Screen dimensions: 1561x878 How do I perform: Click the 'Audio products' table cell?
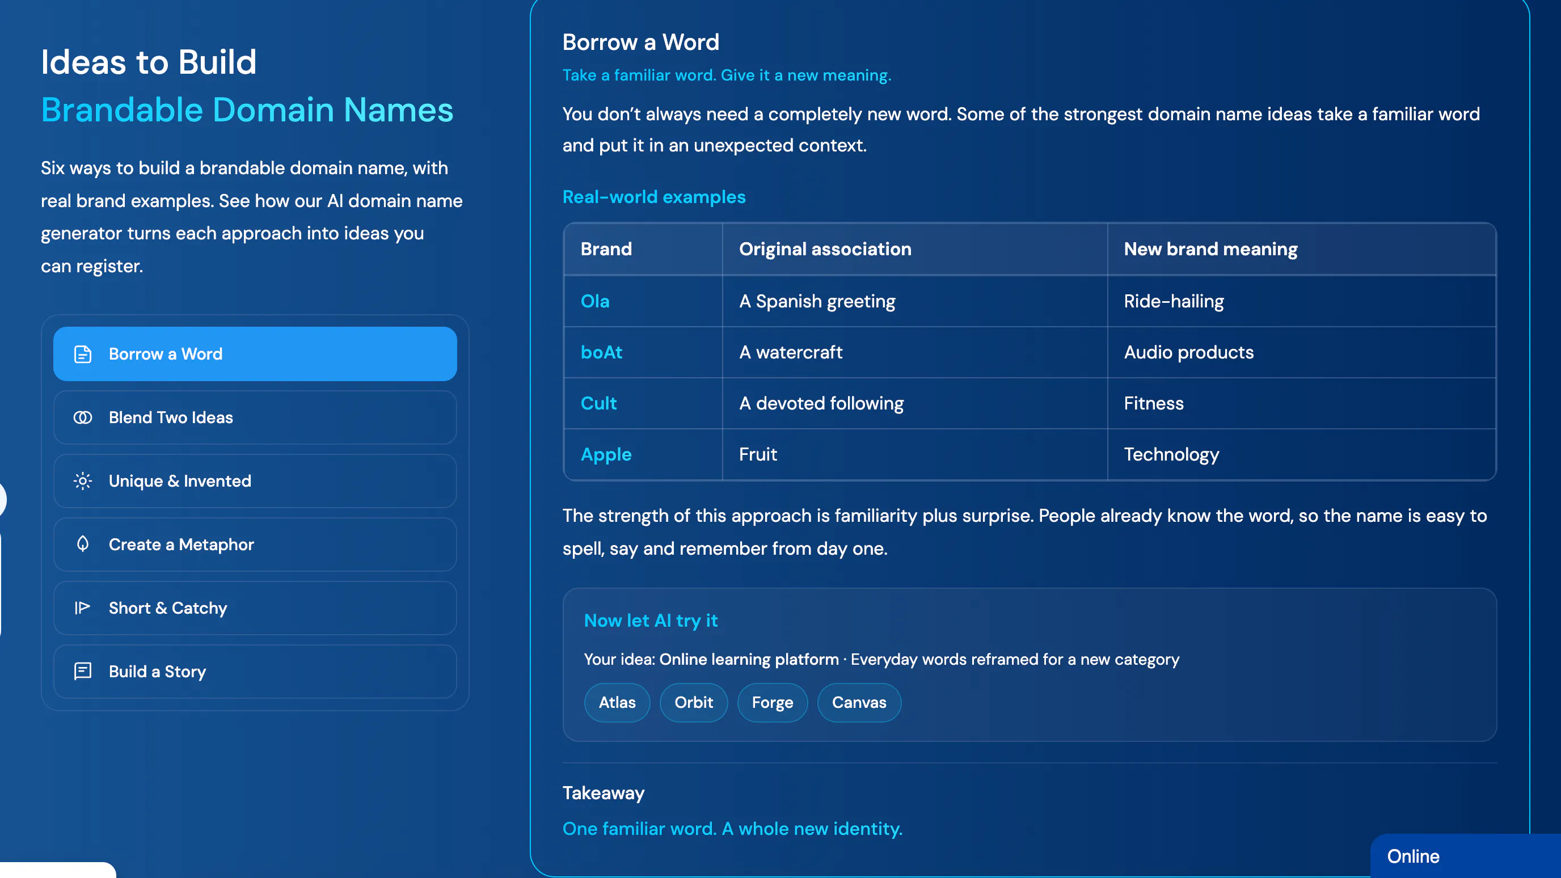(x=1302, y=352)
